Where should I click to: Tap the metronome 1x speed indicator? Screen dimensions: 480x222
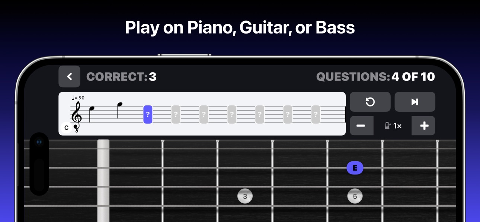393,126
